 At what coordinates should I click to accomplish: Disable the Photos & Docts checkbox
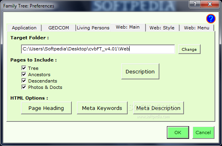[x=24, y=87]
